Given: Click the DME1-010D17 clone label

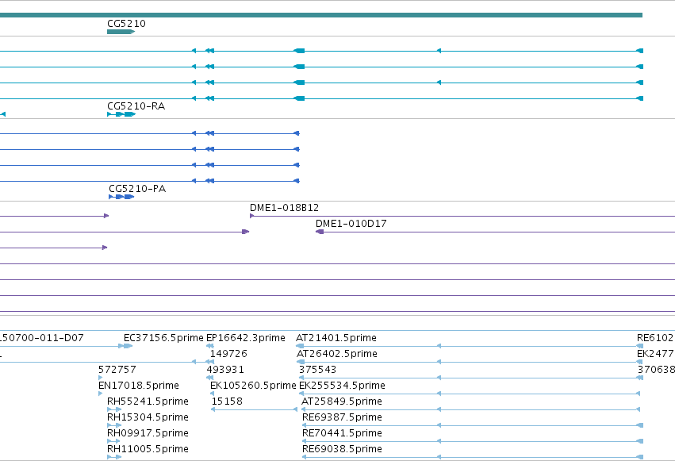Looking at the screenshot, I should [351, 224].
